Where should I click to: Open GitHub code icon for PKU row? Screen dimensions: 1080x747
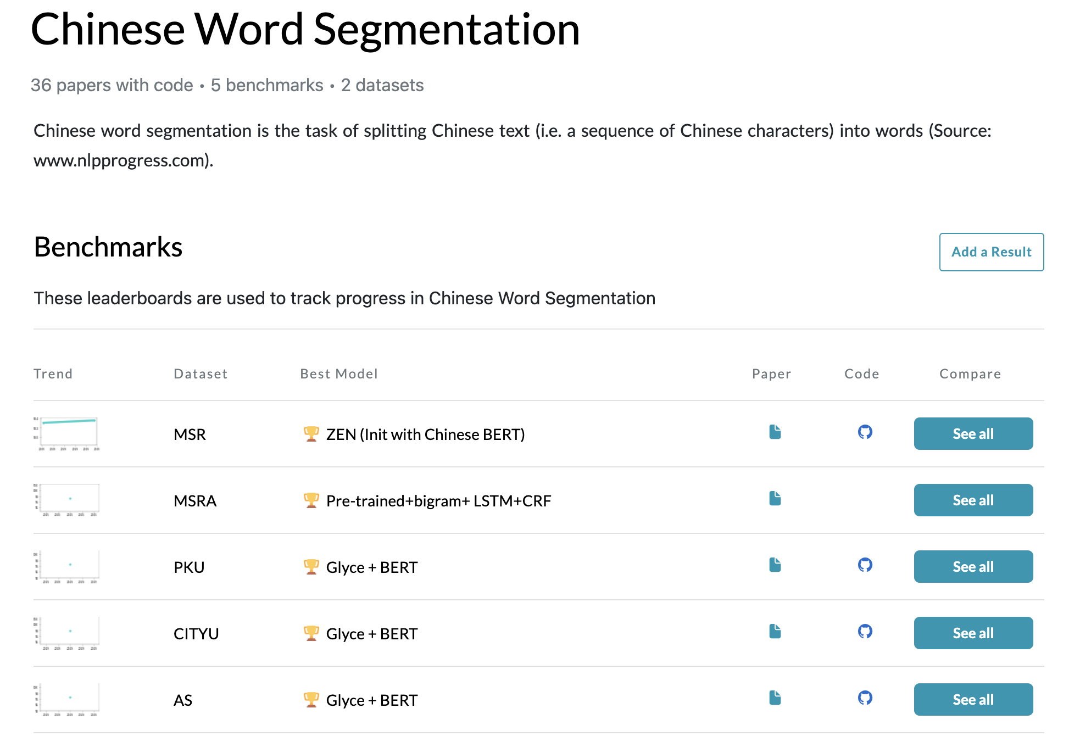865,565
